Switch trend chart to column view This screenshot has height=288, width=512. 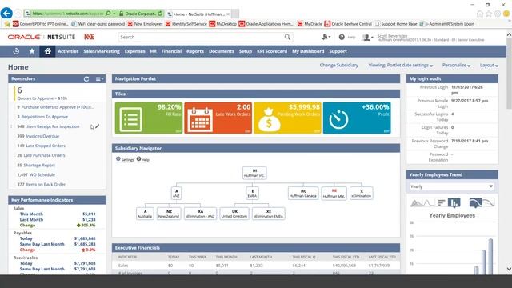coord(454,202)
